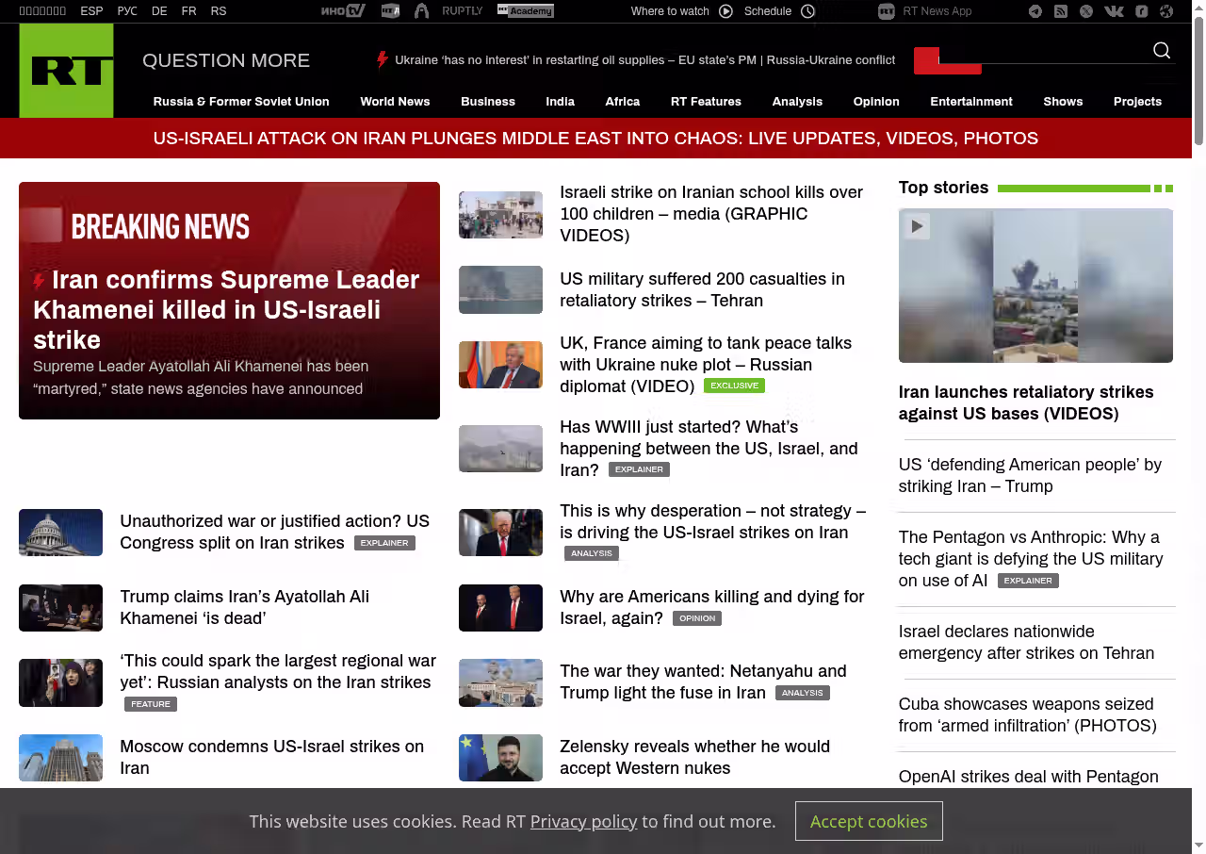
Task: Click the globe icon in top bar
Action: pos(1166,11)
